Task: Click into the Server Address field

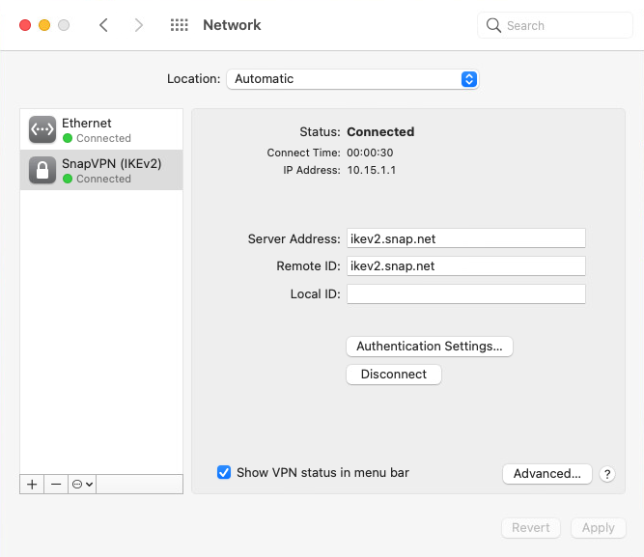Action: click(x=466, y=238)
